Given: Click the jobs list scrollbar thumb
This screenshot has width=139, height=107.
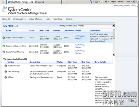Looking at the screenshot, I should (114, 35).
